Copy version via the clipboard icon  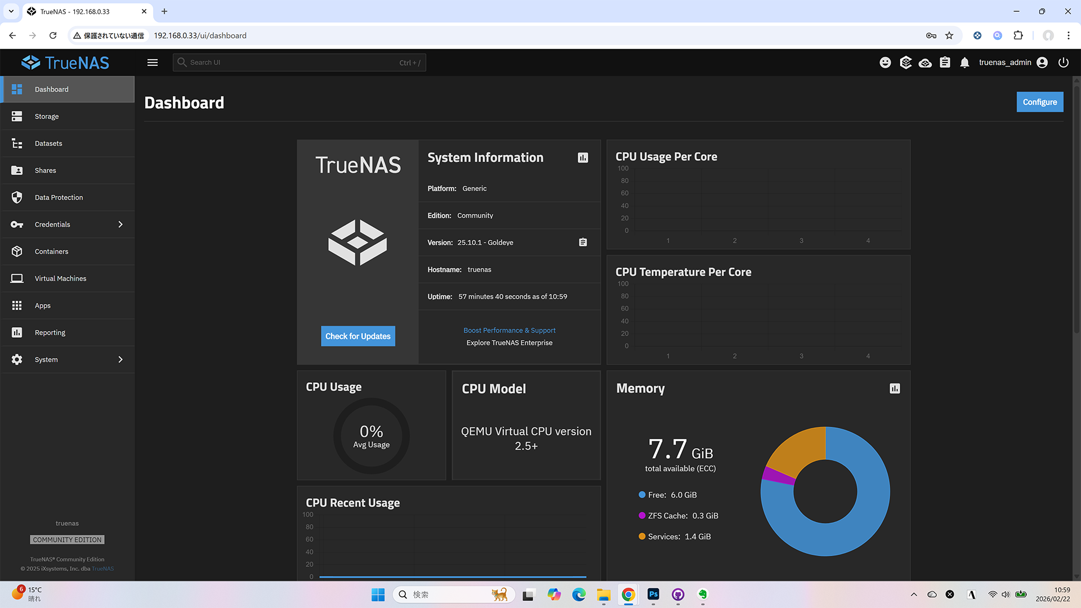pos(583,242)
